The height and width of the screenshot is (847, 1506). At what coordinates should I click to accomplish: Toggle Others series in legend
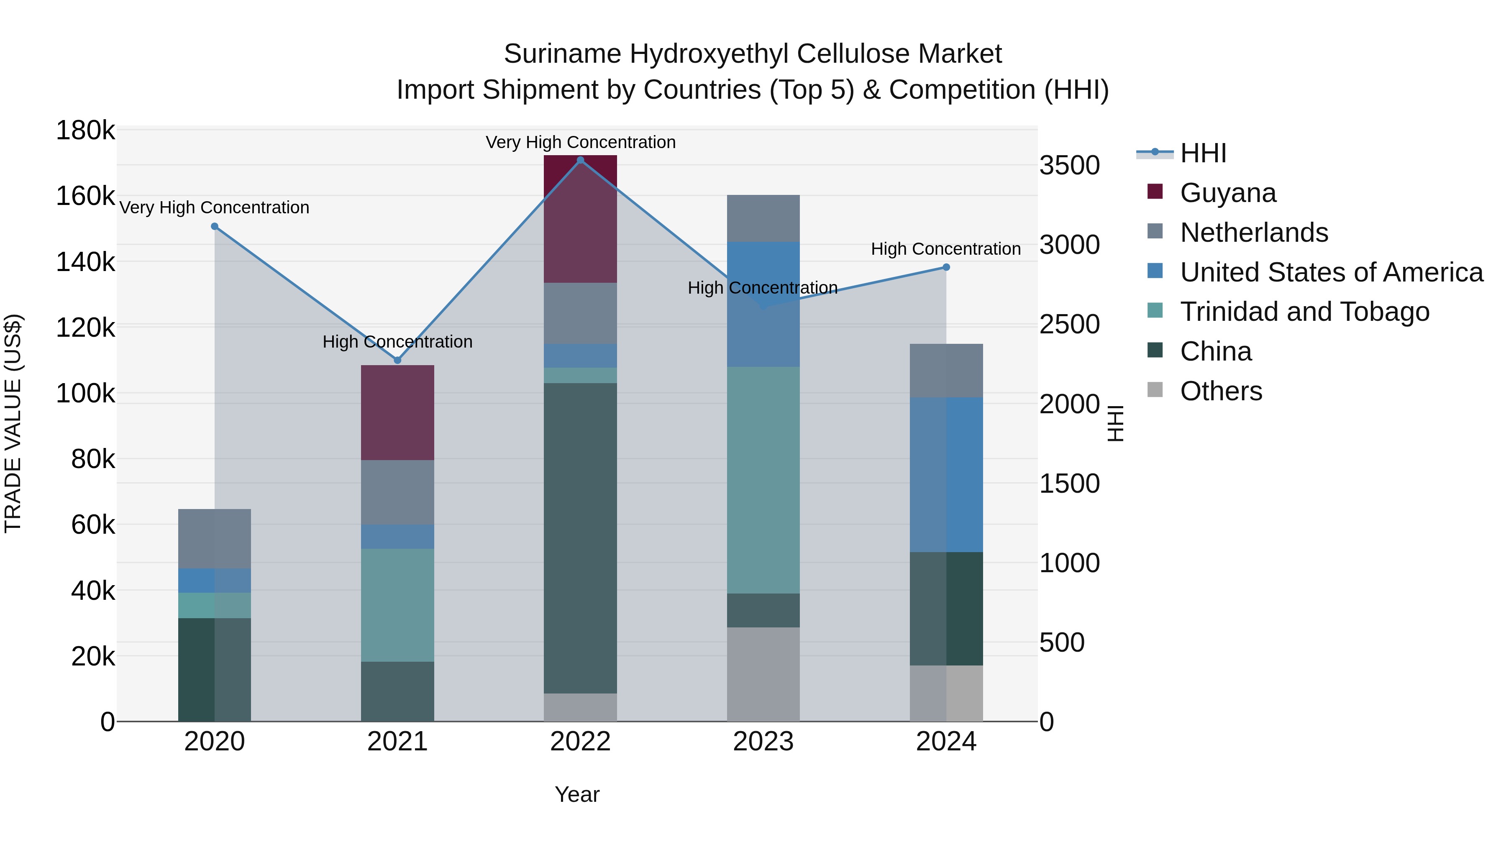pos(1205,391)
